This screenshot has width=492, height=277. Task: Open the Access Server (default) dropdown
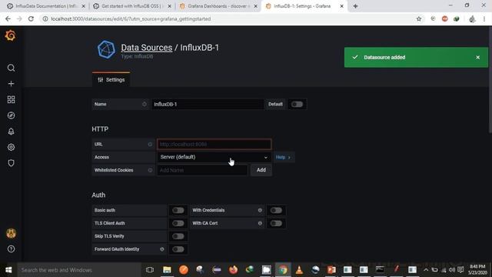click(x=214, y=157)
